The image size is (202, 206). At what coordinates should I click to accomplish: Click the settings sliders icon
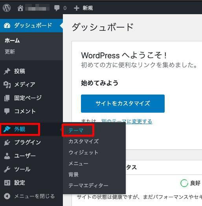click(x=7, y=183)
